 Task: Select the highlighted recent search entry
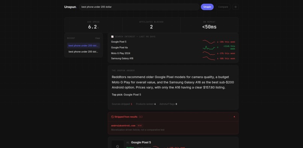click(83, 45)
